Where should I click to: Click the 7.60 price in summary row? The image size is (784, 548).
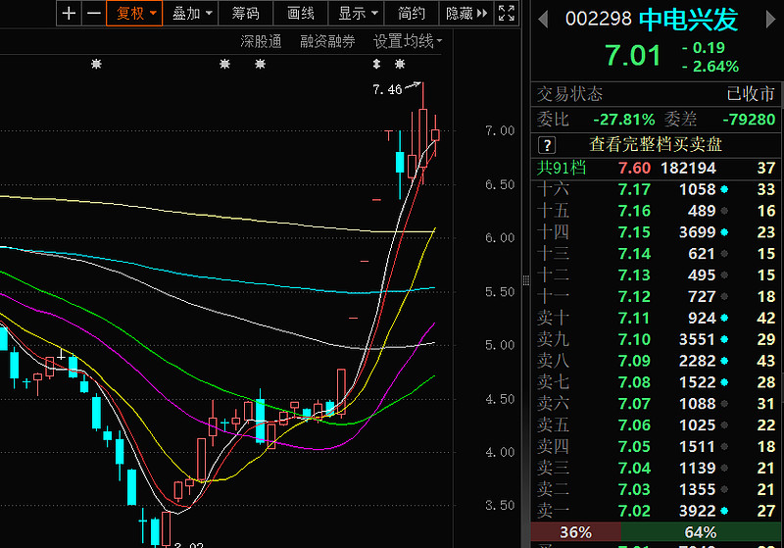[x=634, y=168]
